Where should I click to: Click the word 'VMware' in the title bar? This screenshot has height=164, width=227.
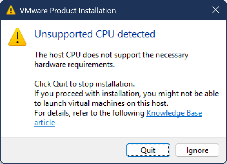click(x=32, y=10)
